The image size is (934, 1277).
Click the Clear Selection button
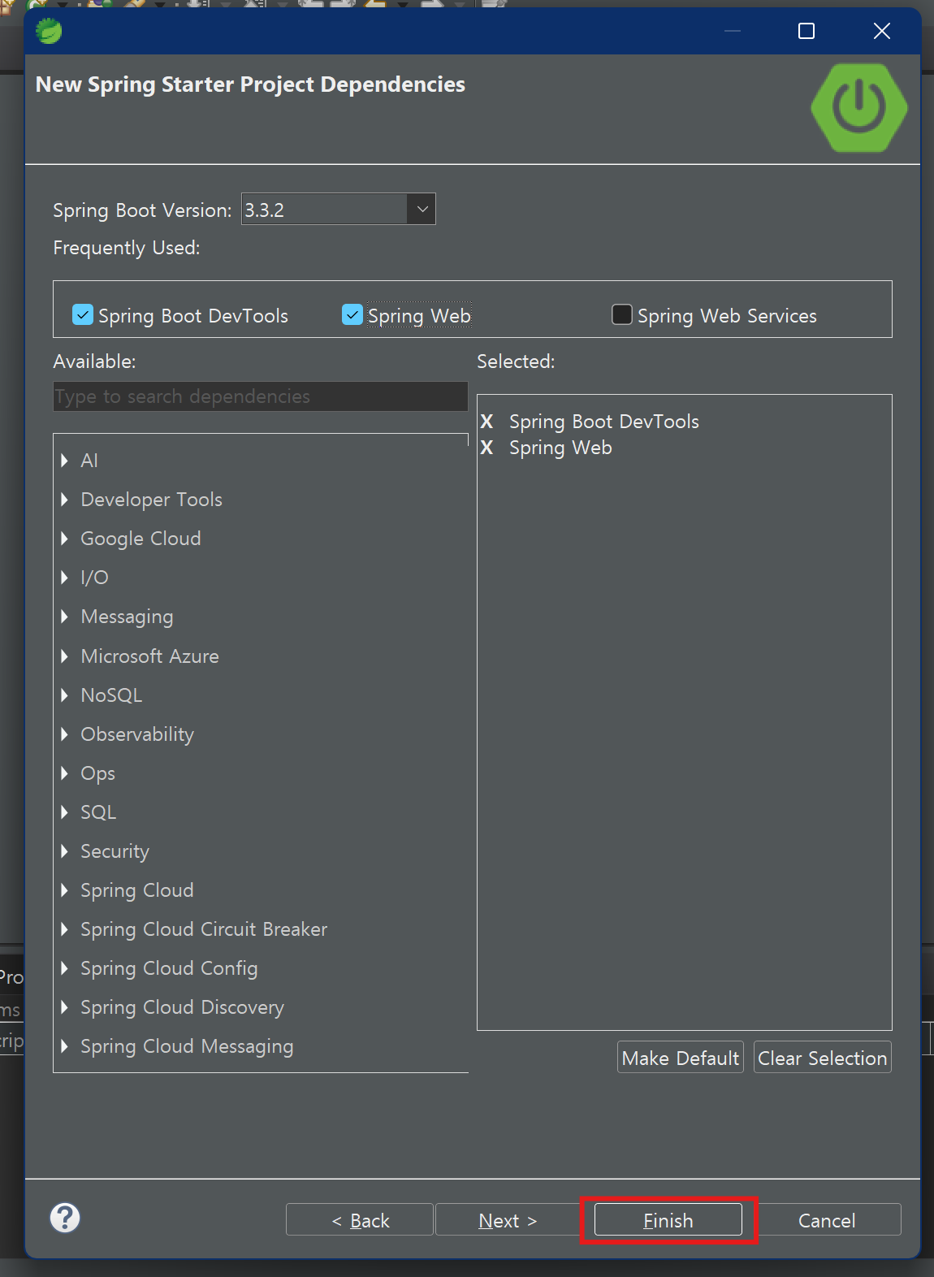click(x=823, y=1057)
